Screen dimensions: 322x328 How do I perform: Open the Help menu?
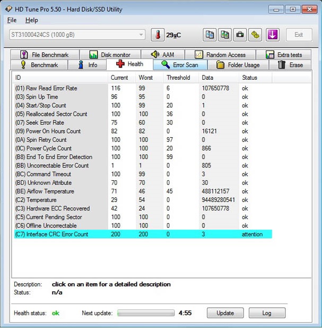tap(31, 20)
